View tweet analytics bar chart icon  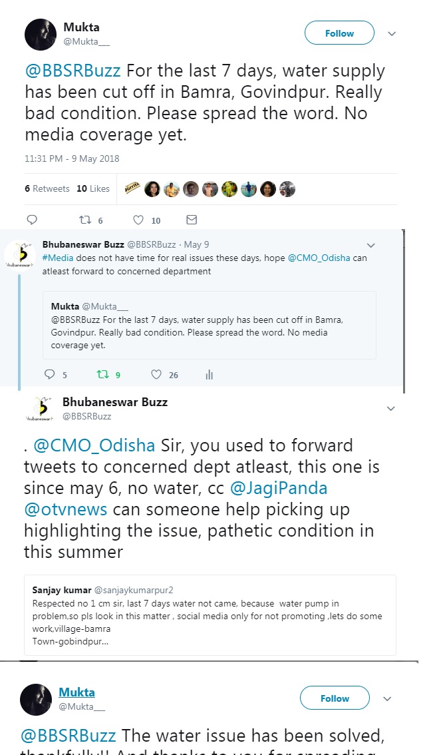(209, 375)
